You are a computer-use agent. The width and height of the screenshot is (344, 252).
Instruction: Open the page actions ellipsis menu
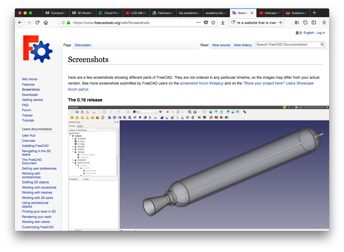(198, 23)
